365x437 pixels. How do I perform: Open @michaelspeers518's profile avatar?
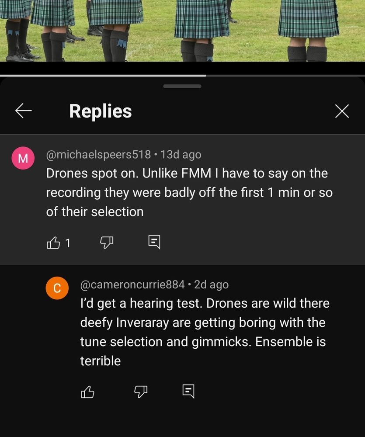click(23, 158)
